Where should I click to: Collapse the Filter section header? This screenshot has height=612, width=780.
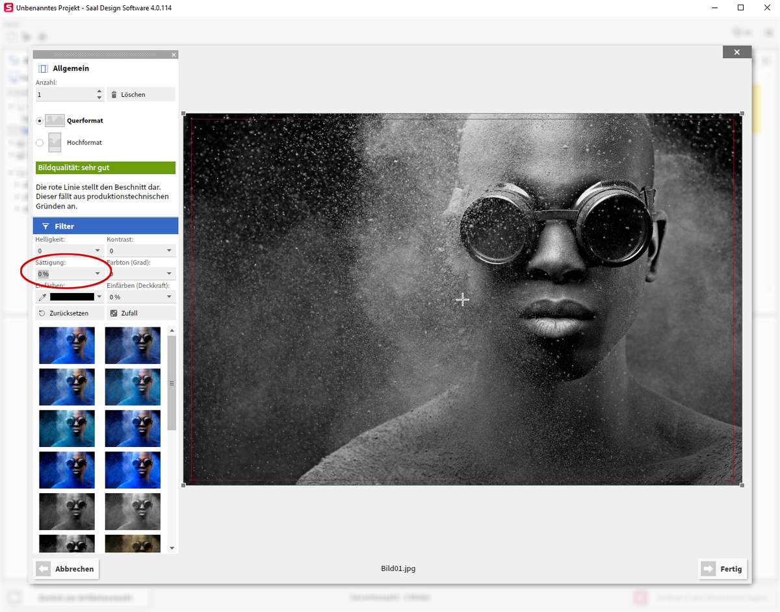coord(105,226)
